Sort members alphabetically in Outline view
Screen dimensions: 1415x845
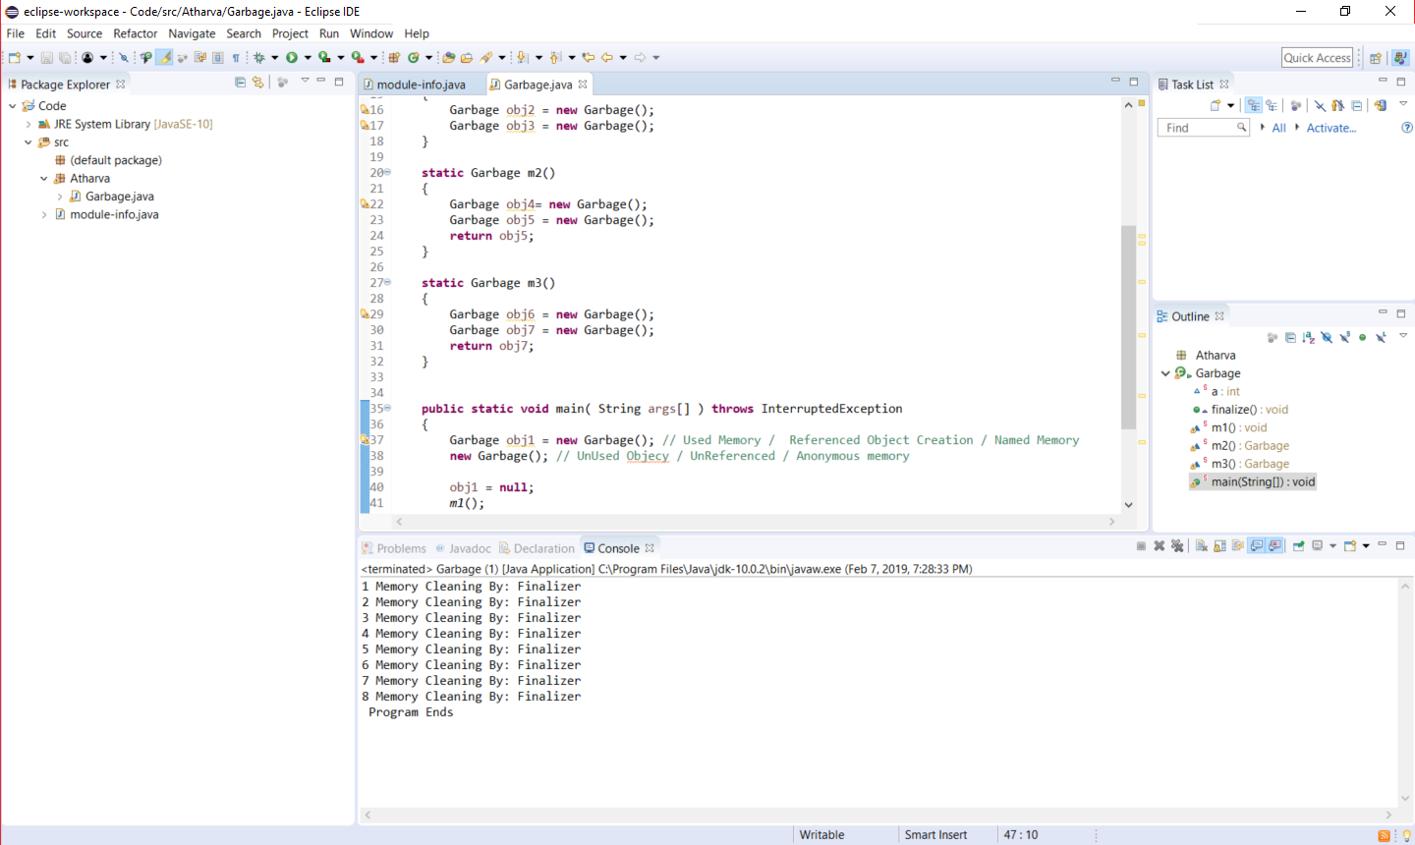click(1308, 337)
